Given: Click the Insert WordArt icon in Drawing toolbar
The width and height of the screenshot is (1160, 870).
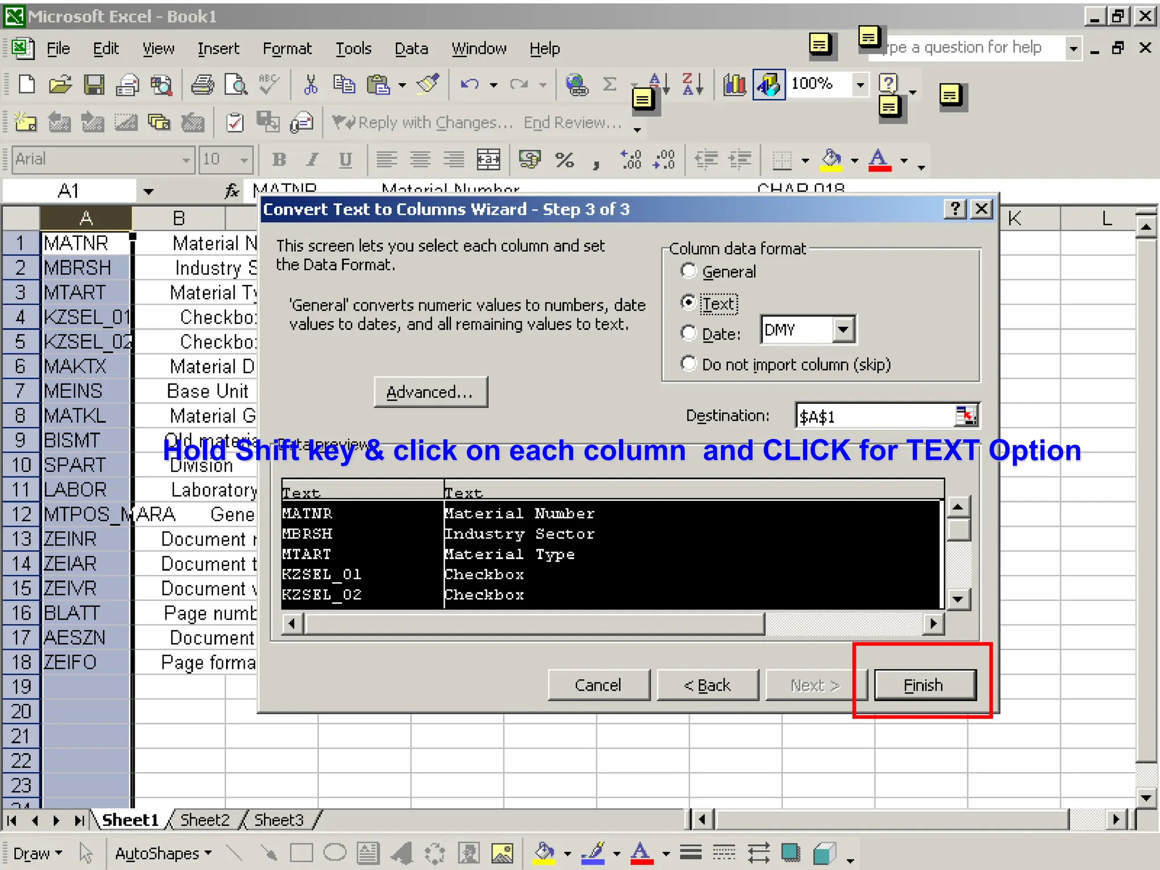Looking at the screenshot, I should point(402,852).
